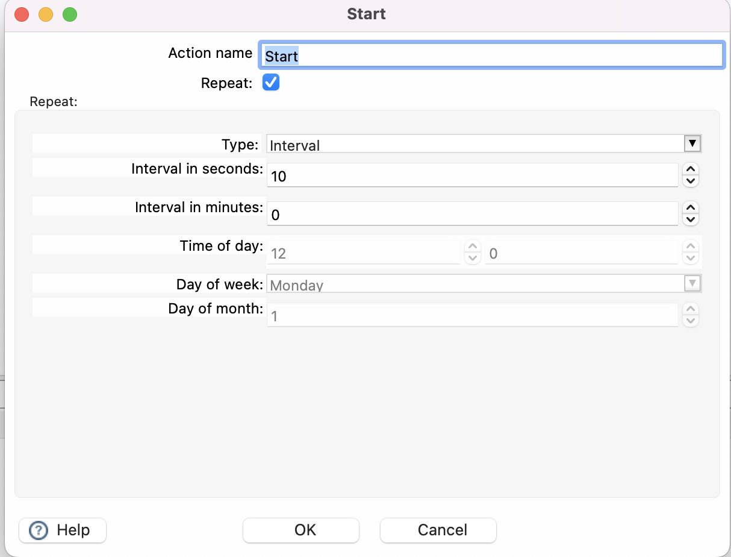
Task: Click the green zoom window button
Action: coord(70,14)
